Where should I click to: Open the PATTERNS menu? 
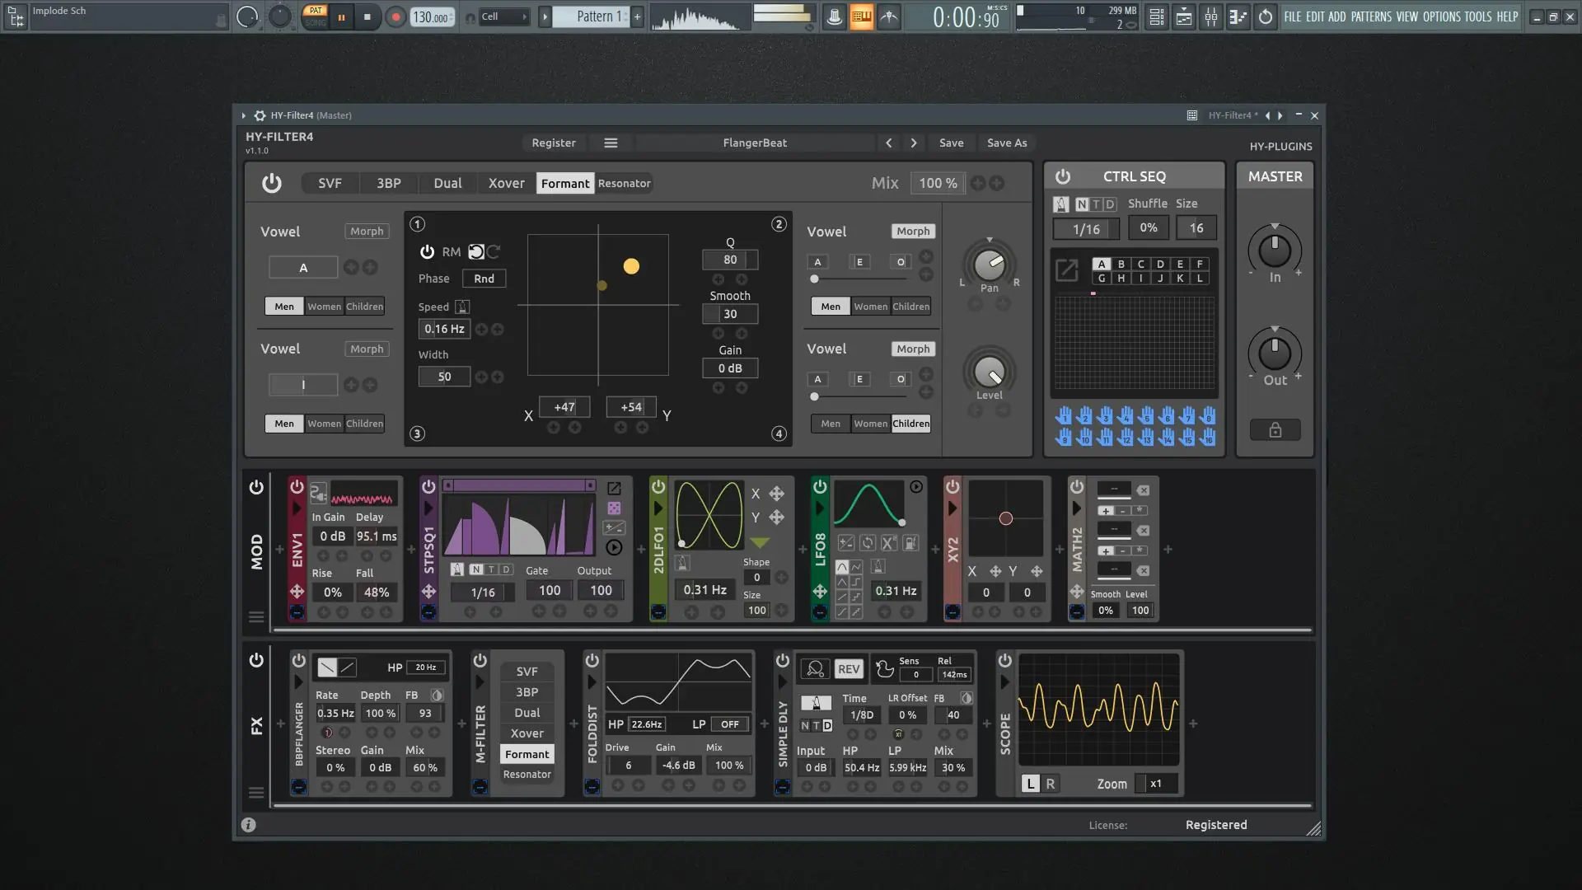pyautogui.click(x=1371, y=16)
